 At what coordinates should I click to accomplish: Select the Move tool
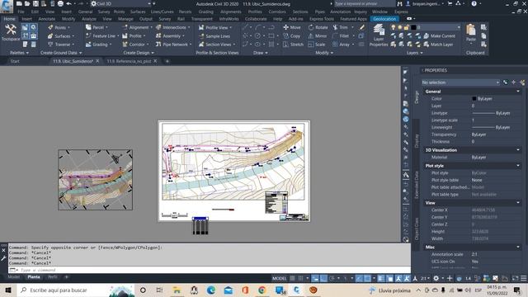(x=292, y=27)
